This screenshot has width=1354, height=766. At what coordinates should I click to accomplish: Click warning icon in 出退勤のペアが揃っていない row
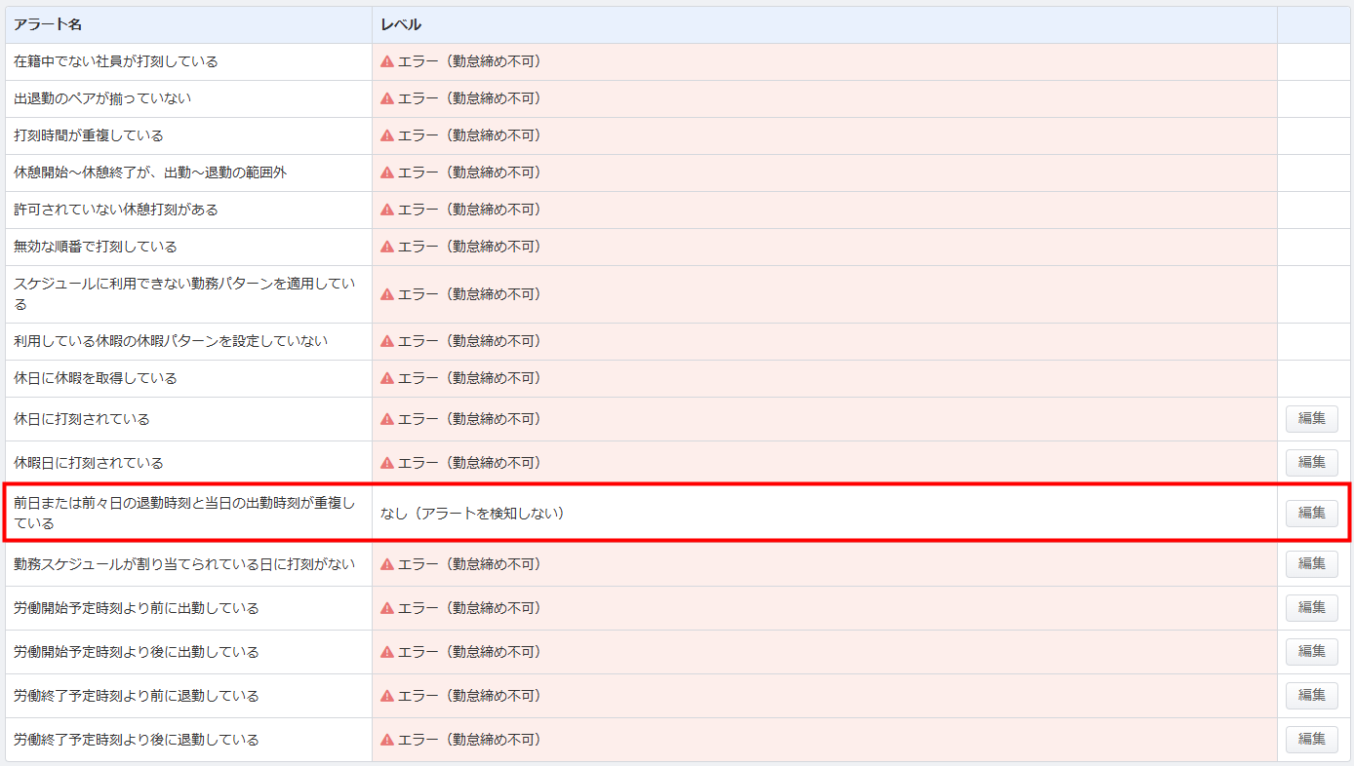coord(387,98)
